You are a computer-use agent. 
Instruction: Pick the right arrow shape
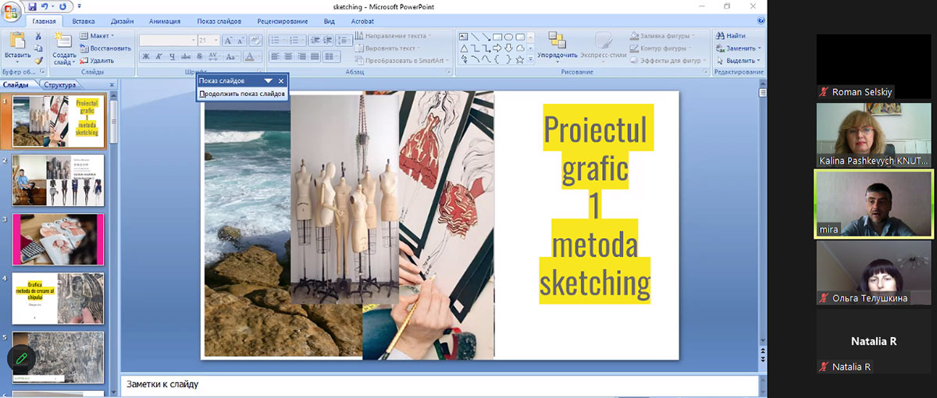coord(497,48)
